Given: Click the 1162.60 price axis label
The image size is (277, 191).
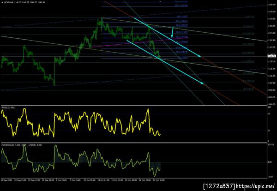Looking at the screenshot, I should coord(271,40).
